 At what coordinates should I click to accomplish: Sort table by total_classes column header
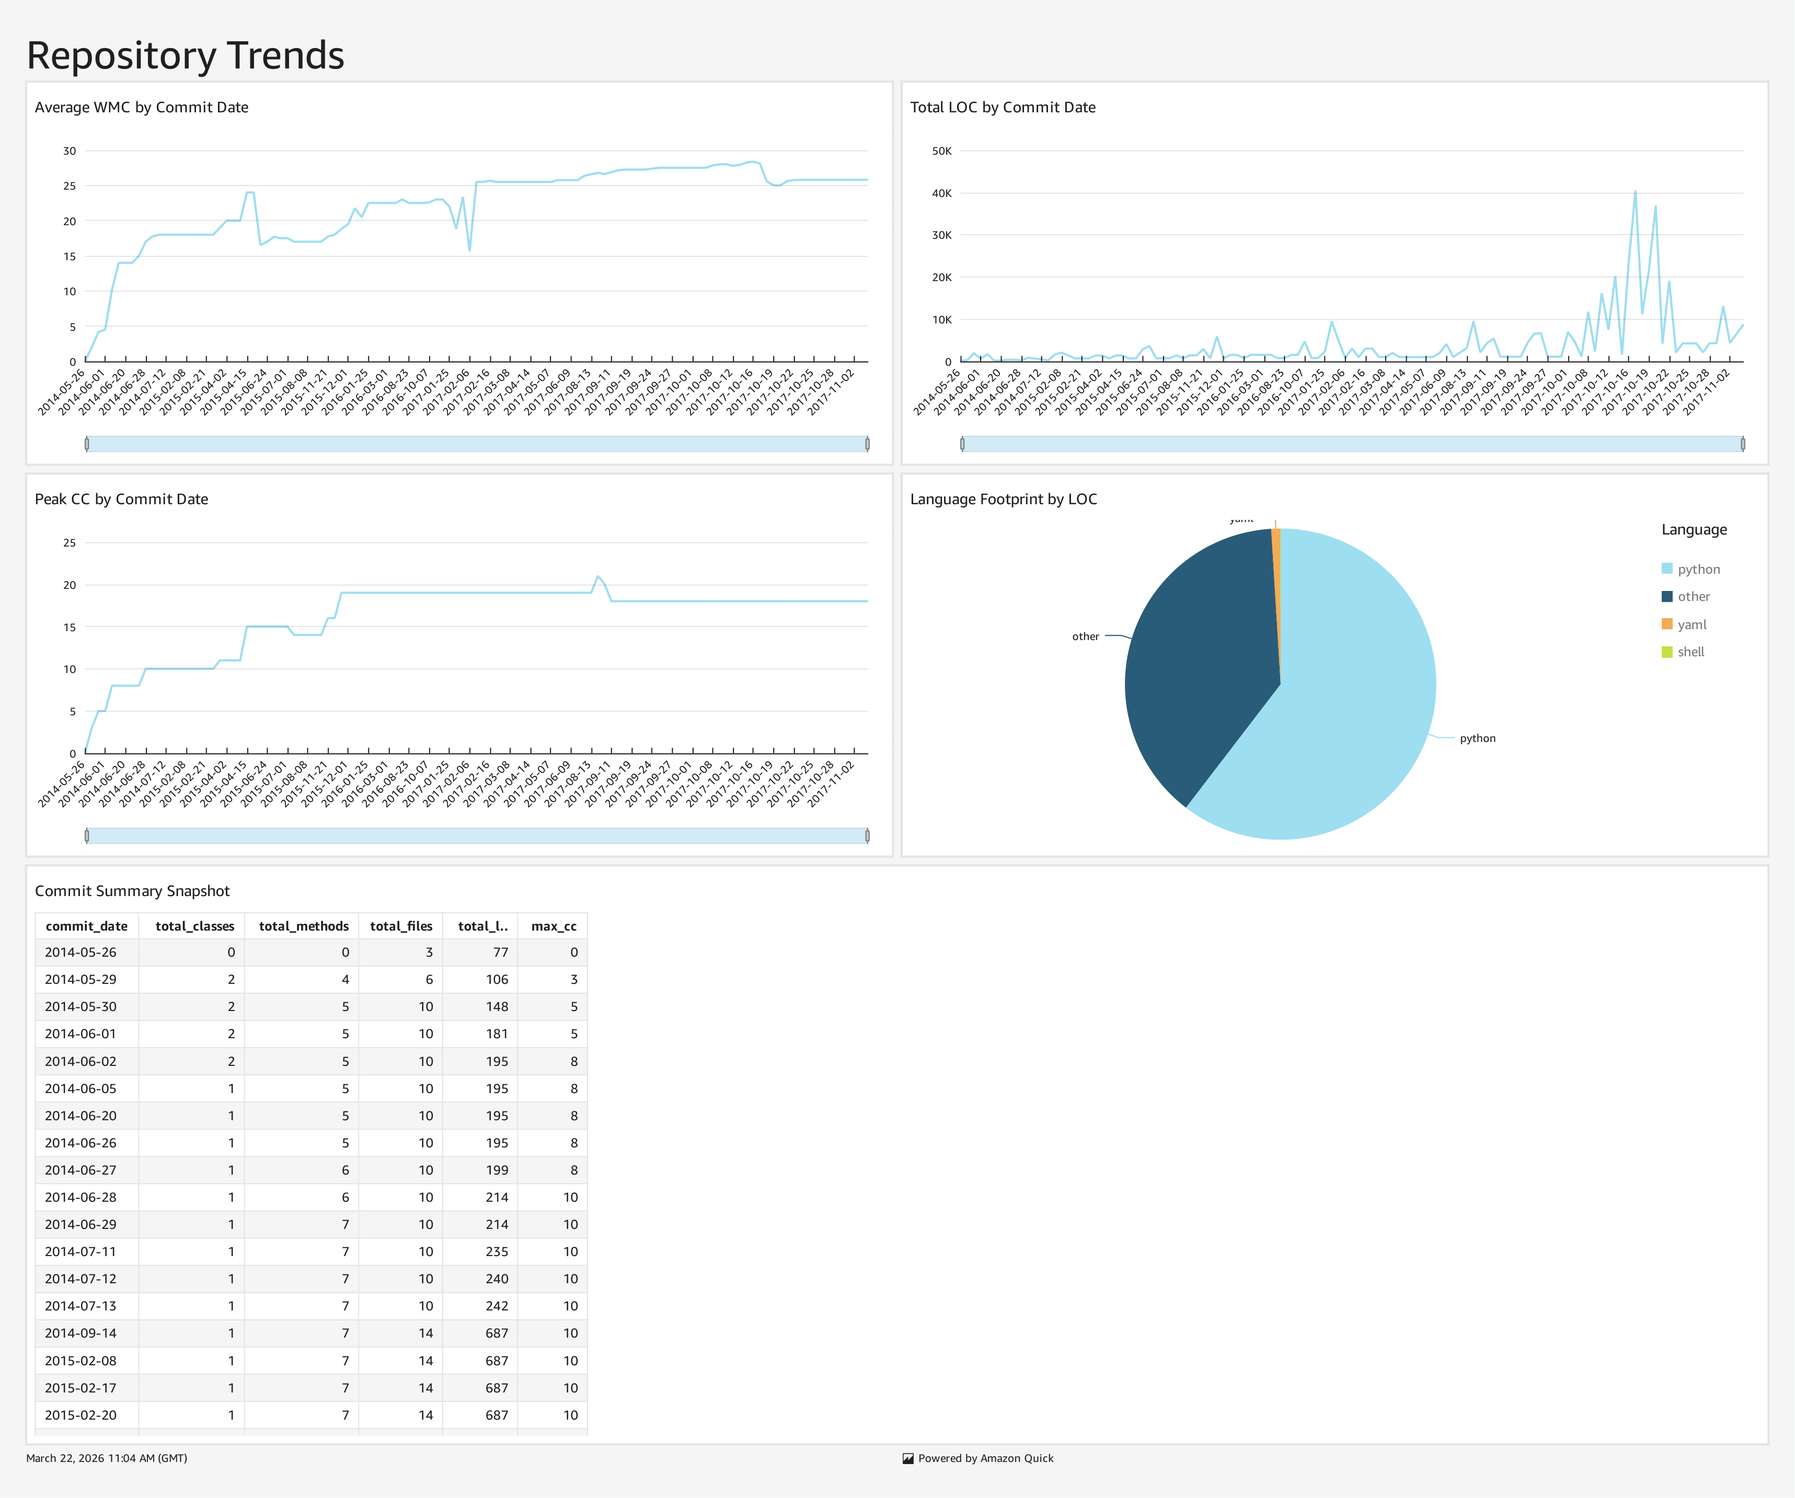191,926
